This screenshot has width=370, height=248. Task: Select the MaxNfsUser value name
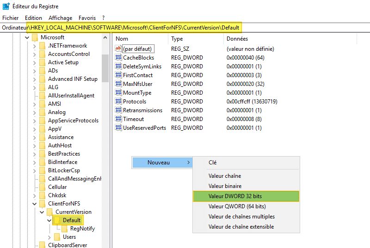tap(137, 84)
